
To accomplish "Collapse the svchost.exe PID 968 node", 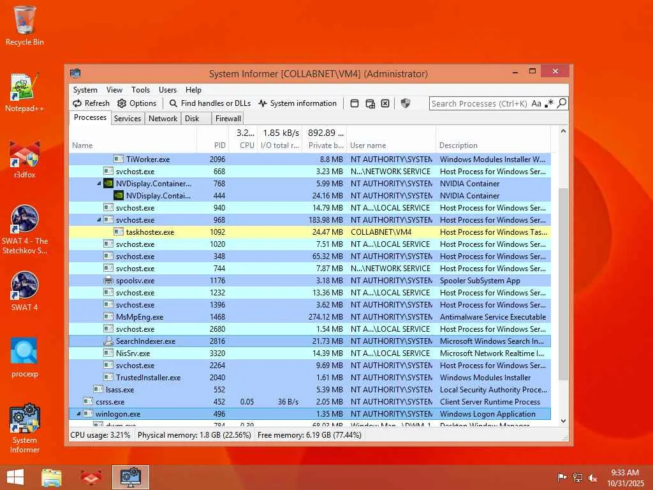I will [x=99, y=219].
